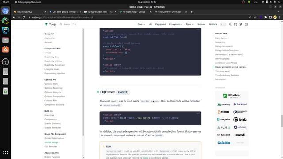Toggle dark mode appearance switch
This screenshot has height=159, width=283.
223,24
